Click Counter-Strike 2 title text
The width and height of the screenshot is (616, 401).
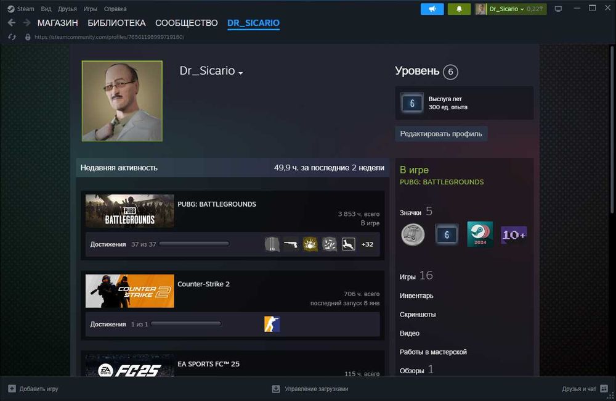click(x=203, y=284)
